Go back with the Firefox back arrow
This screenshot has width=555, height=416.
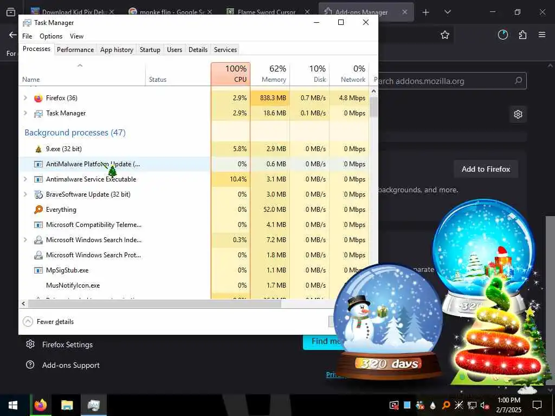pos(13,35)
